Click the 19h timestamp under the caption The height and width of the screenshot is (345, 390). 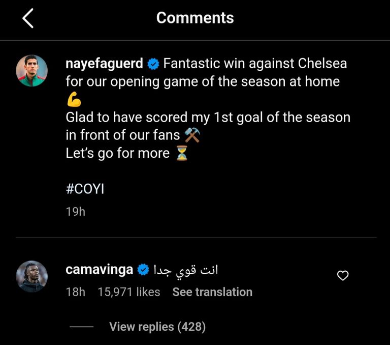[75, 212]
